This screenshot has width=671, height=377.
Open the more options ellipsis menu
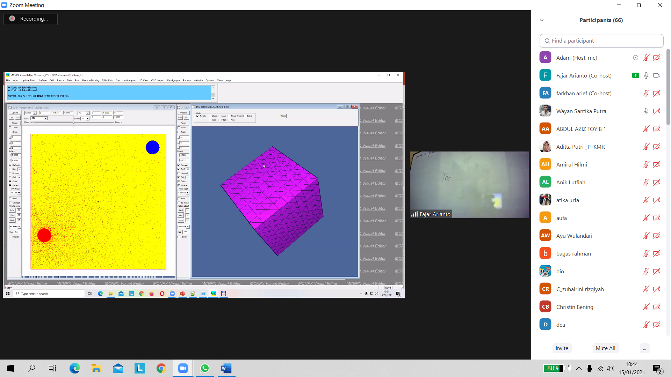pos(644,348)
